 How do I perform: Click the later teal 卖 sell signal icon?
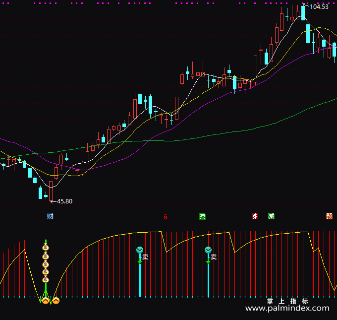tap(208, 250)
